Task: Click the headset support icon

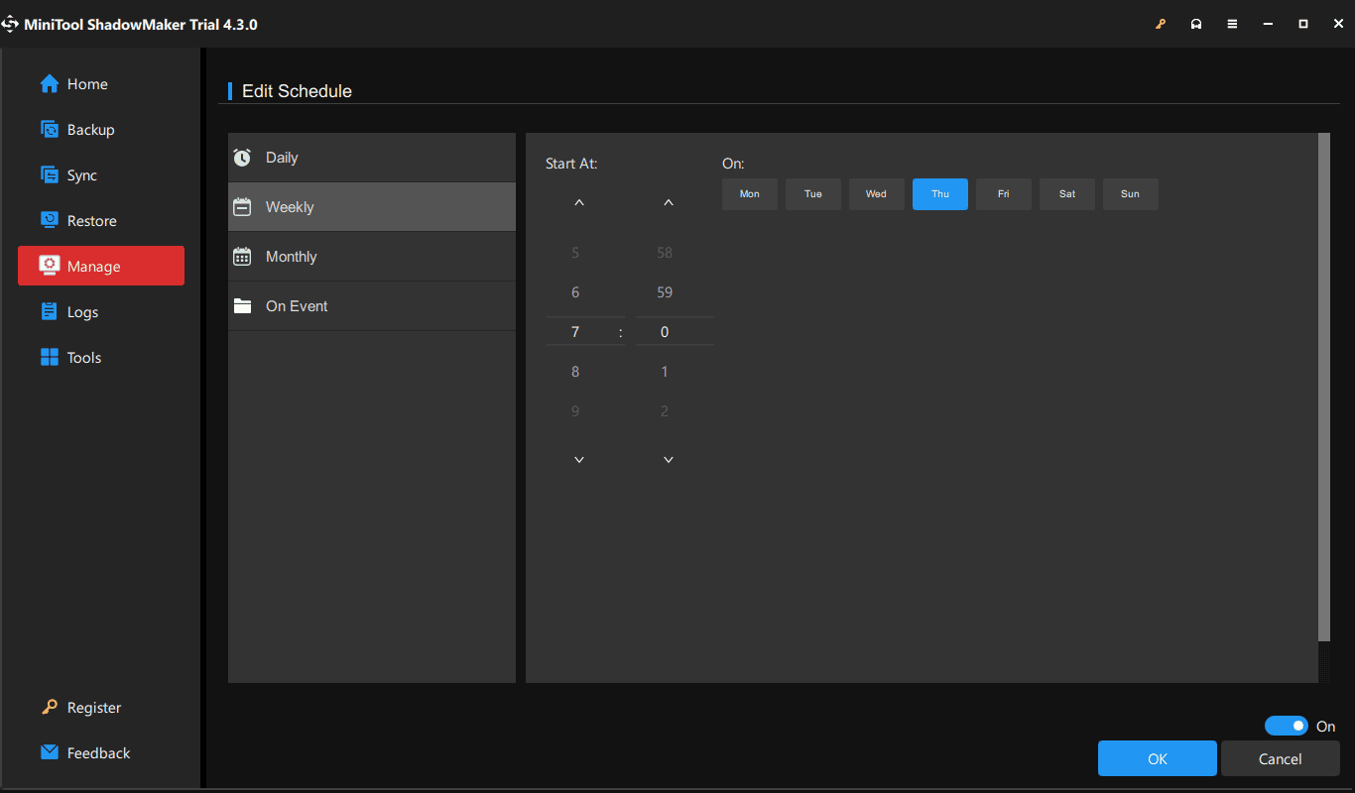Action: [x=1196, y=24]
